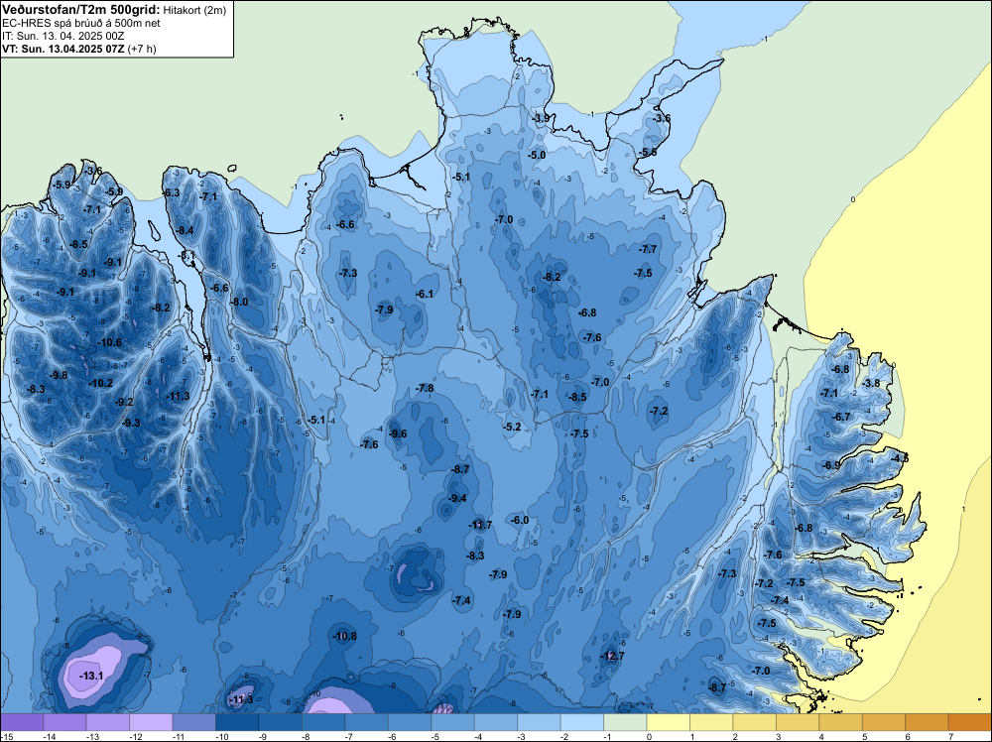Select the -7.9 label beside -6.1

click(384, 309)
